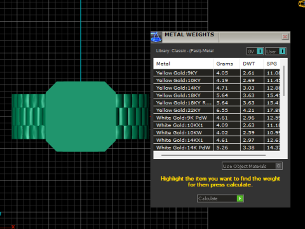
Task: Select the White Gold:9K PdW row
Action: pos(217,118)
